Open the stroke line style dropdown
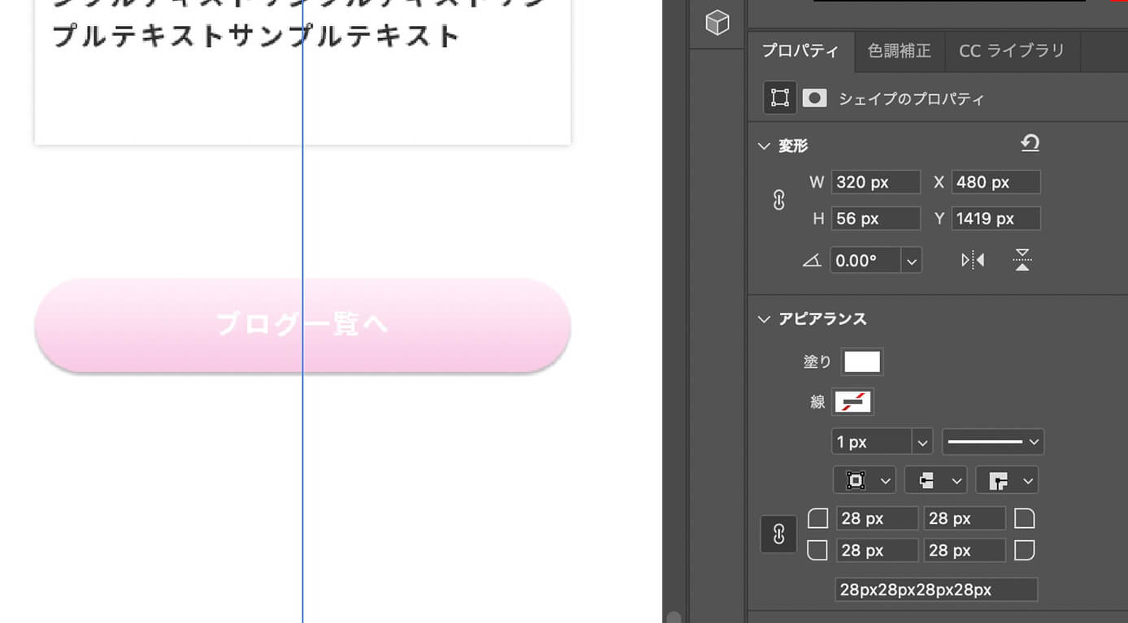The height and width of the screenshot is (623, 1128). tap(993, 442)
